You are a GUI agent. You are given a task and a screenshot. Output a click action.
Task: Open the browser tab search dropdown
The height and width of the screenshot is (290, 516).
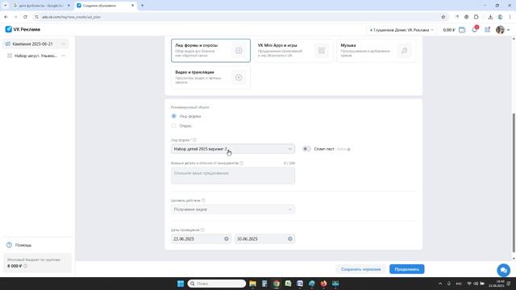5,6
